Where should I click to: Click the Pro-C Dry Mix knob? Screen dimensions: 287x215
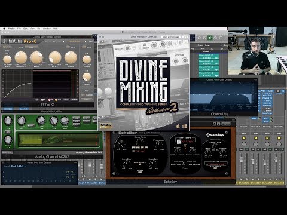coord(87,77)
